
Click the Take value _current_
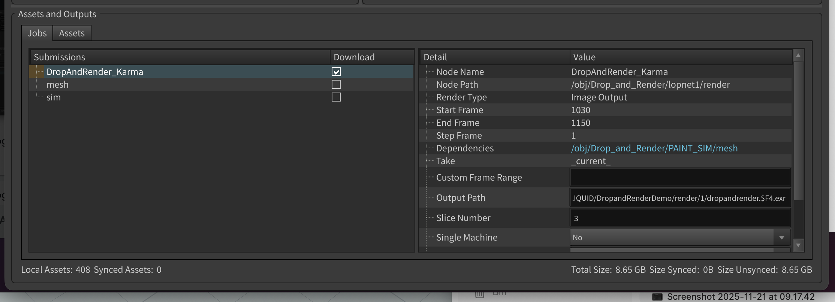[x=591, y=161]
